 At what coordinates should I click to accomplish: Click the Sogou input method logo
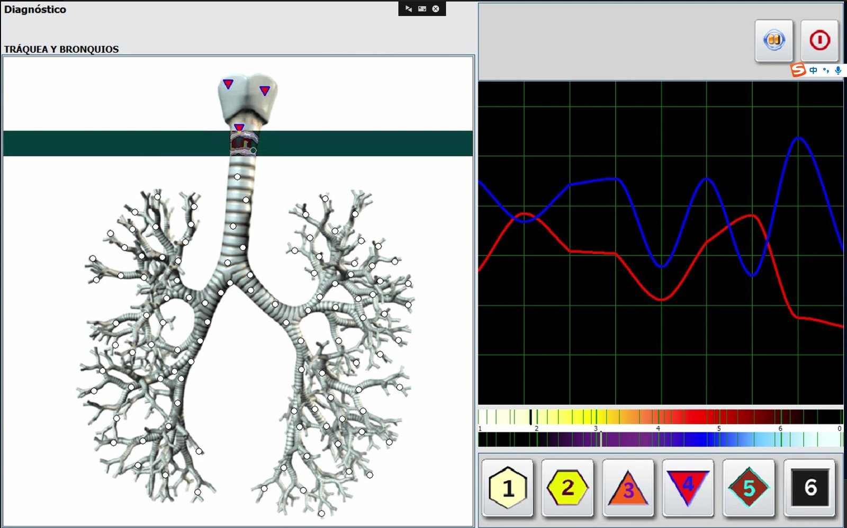[798, 70]
